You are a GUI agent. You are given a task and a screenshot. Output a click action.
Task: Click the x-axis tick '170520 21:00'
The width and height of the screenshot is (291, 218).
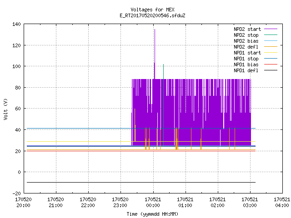[x=55, y=203]
